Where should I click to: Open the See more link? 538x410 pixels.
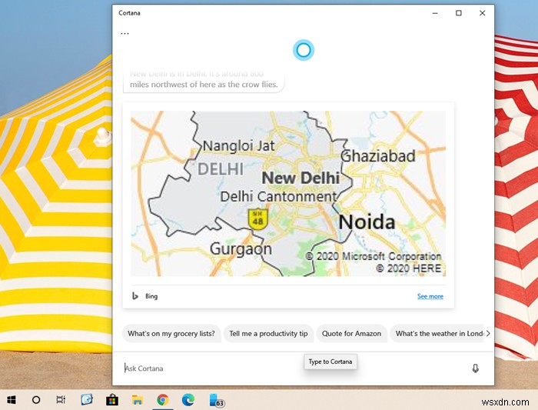430,296
